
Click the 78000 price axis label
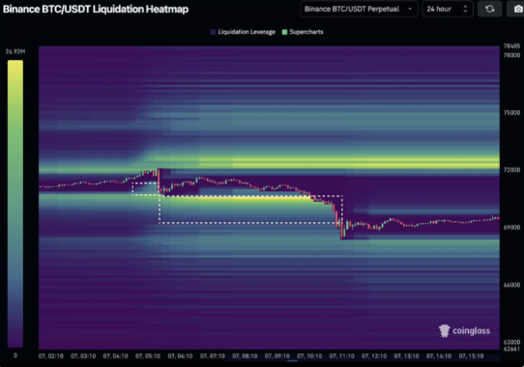tap(511, 55)
